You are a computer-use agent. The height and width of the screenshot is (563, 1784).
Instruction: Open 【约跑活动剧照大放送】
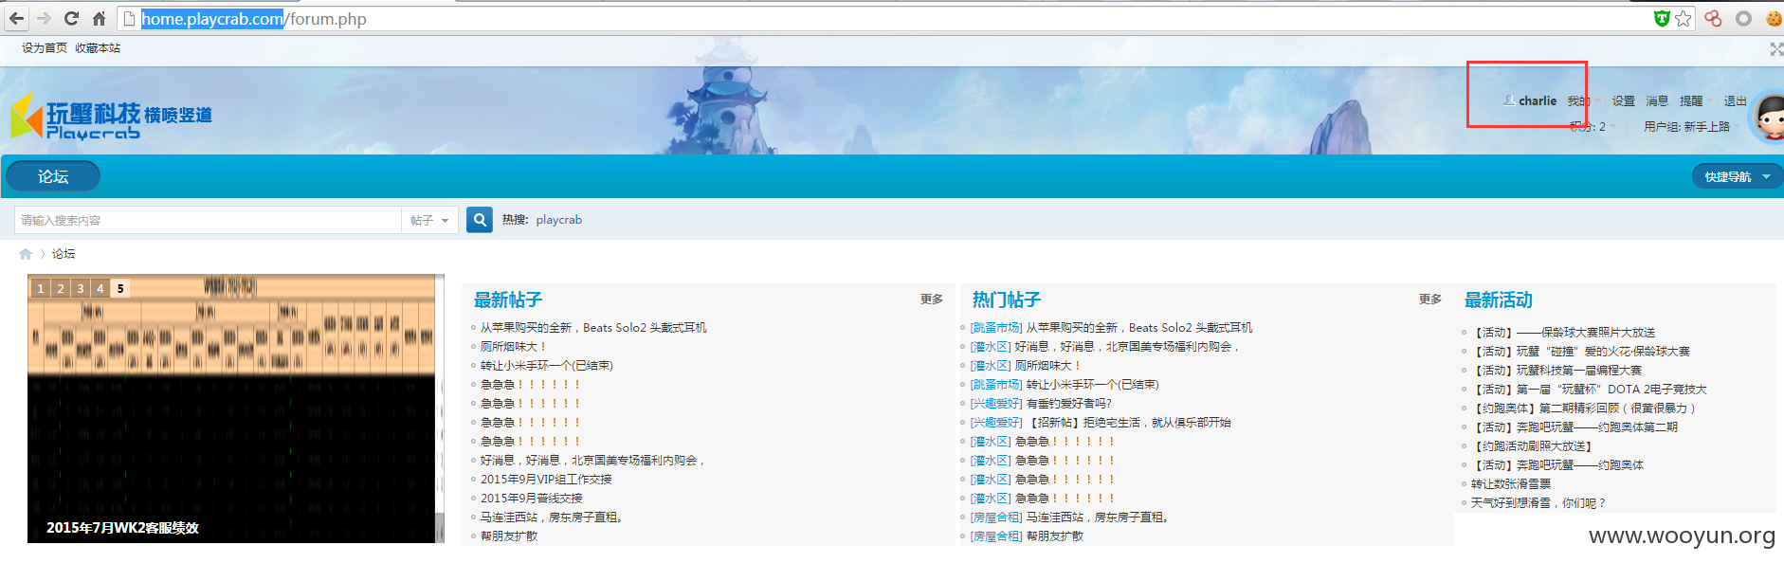1532,446
